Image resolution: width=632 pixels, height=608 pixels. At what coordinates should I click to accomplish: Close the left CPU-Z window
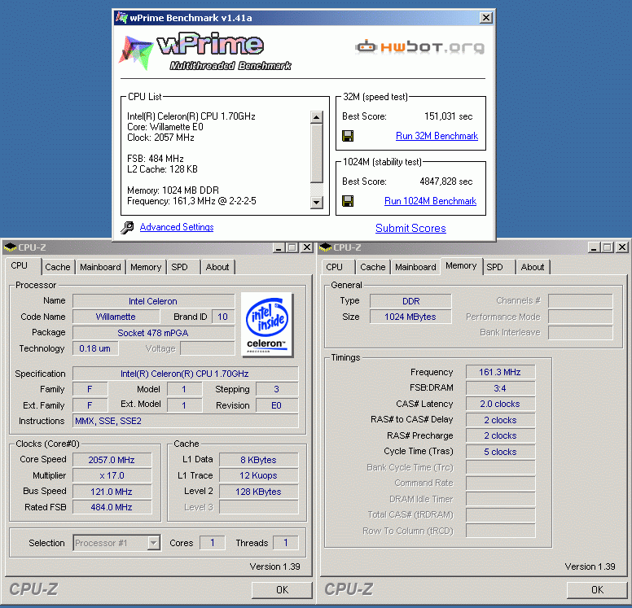tap(307, 247)
